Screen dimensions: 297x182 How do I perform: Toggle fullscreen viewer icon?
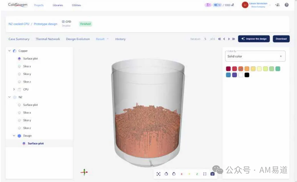205,174
